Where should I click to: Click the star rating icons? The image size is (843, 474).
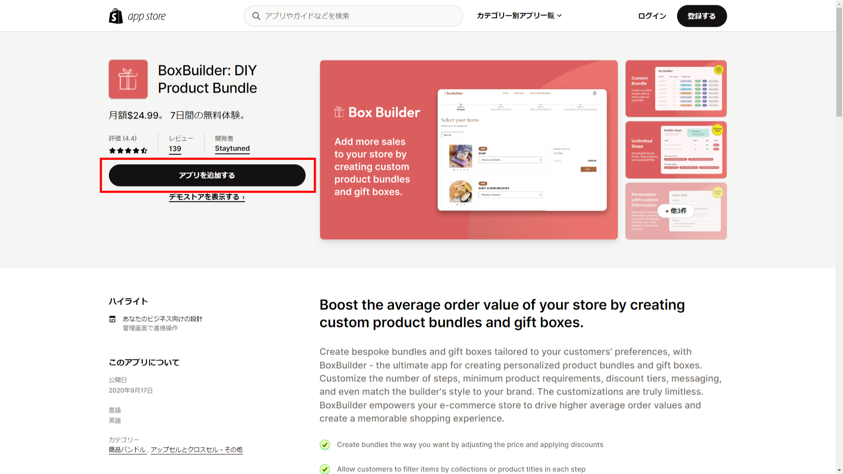[x=128, y=151]
